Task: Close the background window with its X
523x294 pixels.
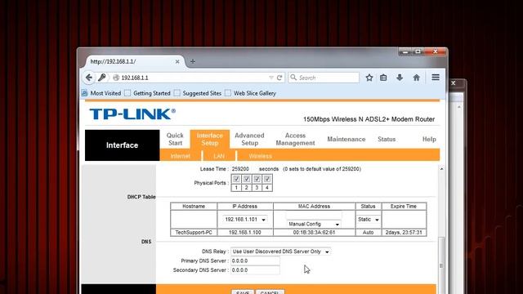Action: tap(454, 83)
